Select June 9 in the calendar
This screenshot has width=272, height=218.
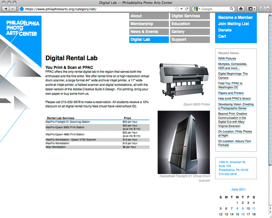tap(243, 209)
